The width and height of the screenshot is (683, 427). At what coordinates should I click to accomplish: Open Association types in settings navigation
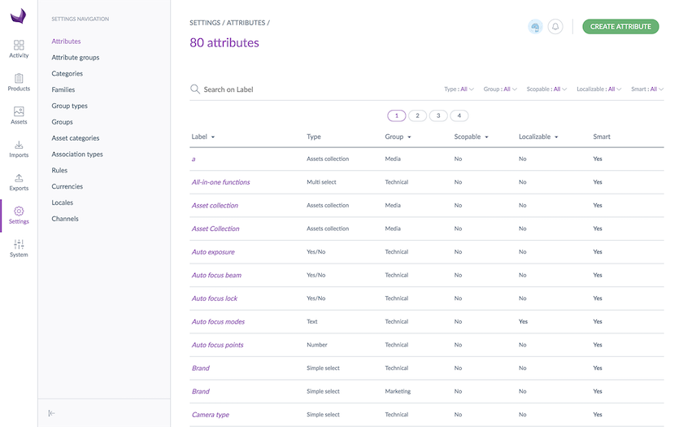pyautogui.click(x=77, y=155)
